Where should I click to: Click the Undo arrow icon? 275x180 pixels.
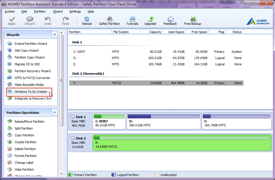pyautogui.click(x=47, y=19)
